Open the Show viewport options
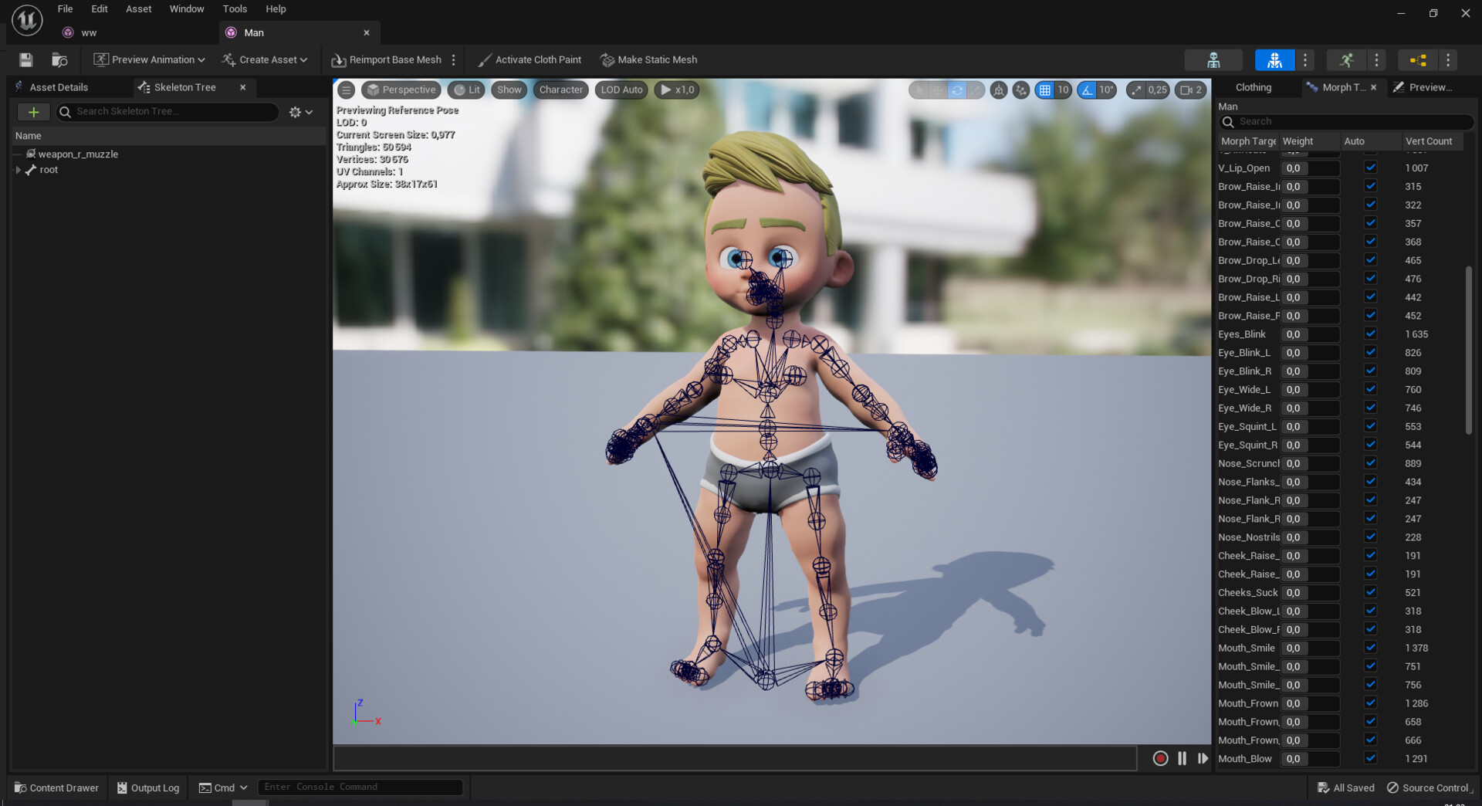This screenshot has width=1482, height=806. pos(509,90)
